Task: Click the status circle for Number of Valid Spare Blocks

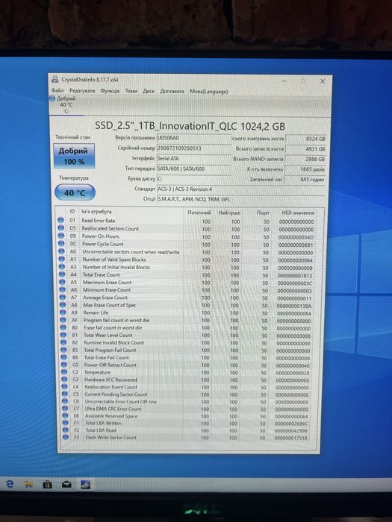Action: pyautogui.click(x=62, y=259)
